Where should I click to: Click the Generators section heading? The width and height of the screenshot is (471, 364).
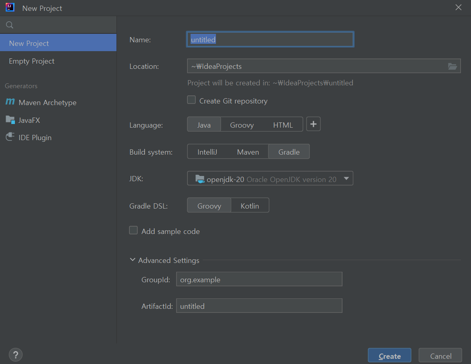point(21,86)
